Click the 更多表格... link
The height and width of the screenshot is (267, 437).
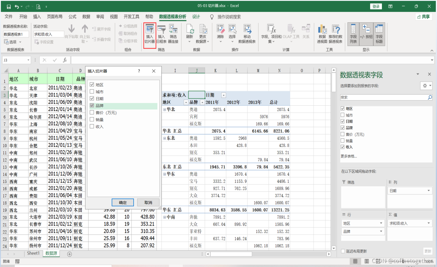(349, 156)
